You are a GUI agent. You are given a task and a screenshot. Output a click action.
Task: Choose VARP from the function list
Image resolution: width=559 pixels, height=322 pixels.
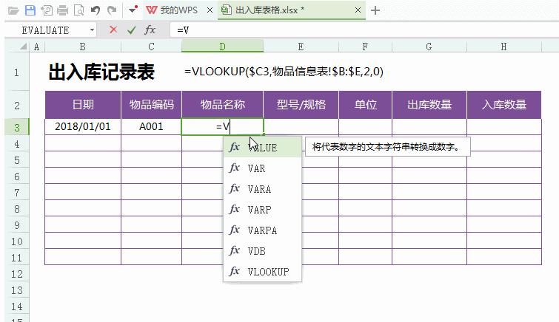pos(262,209)
